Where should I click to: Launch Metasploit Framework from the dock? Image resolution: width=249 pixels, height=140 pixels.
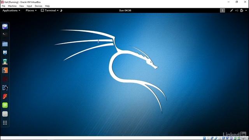click(5, 52)
